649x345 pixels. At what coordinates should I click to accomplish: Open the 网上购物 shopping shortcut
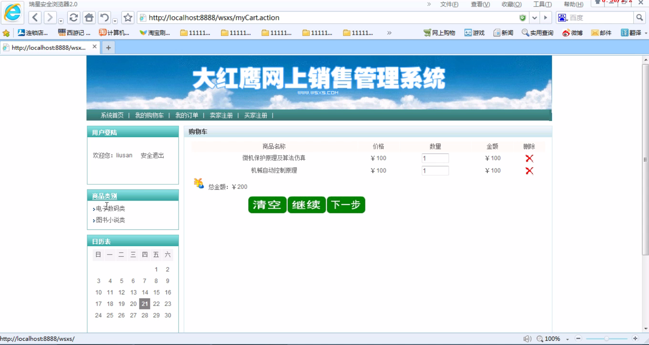(440, 33)
